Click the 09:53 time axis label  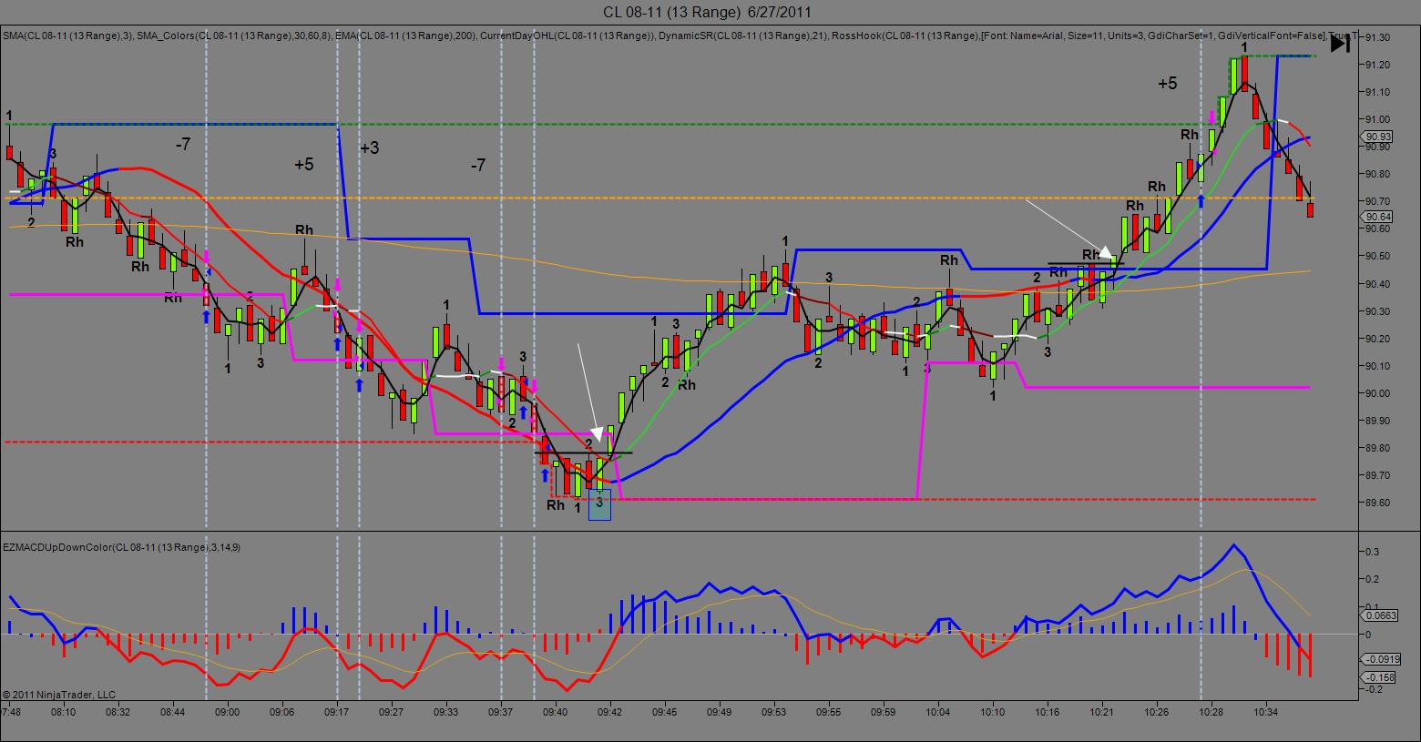point(774,712)
